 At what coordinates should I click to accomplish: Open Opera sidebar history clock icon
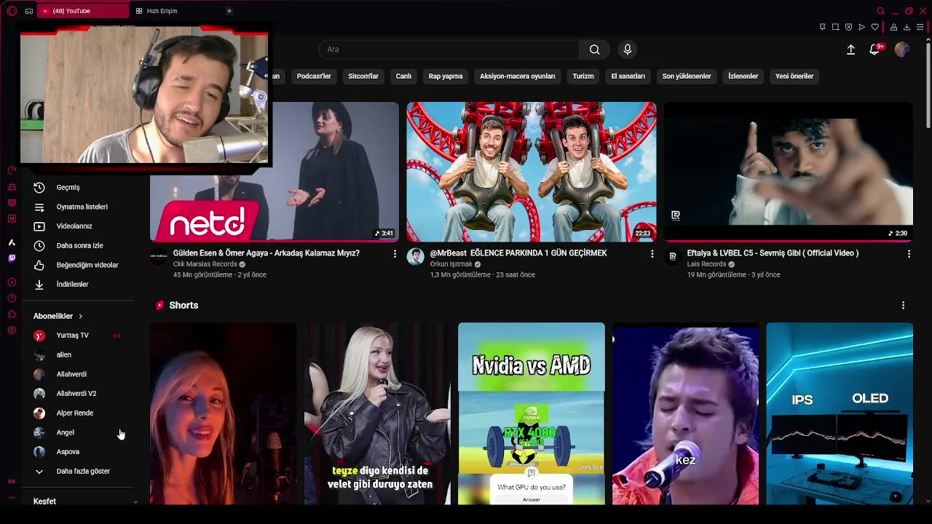tap(12, 298)
